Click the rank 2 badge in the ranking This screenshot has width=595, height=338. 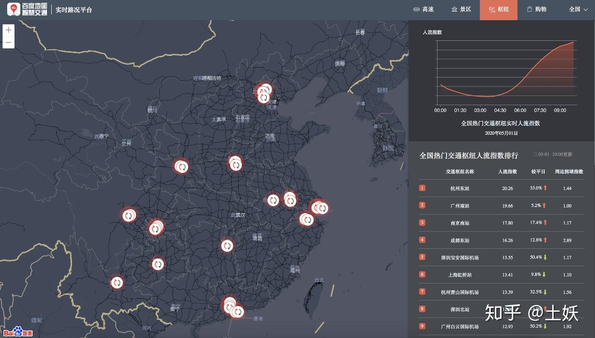[x=422, y=205]
